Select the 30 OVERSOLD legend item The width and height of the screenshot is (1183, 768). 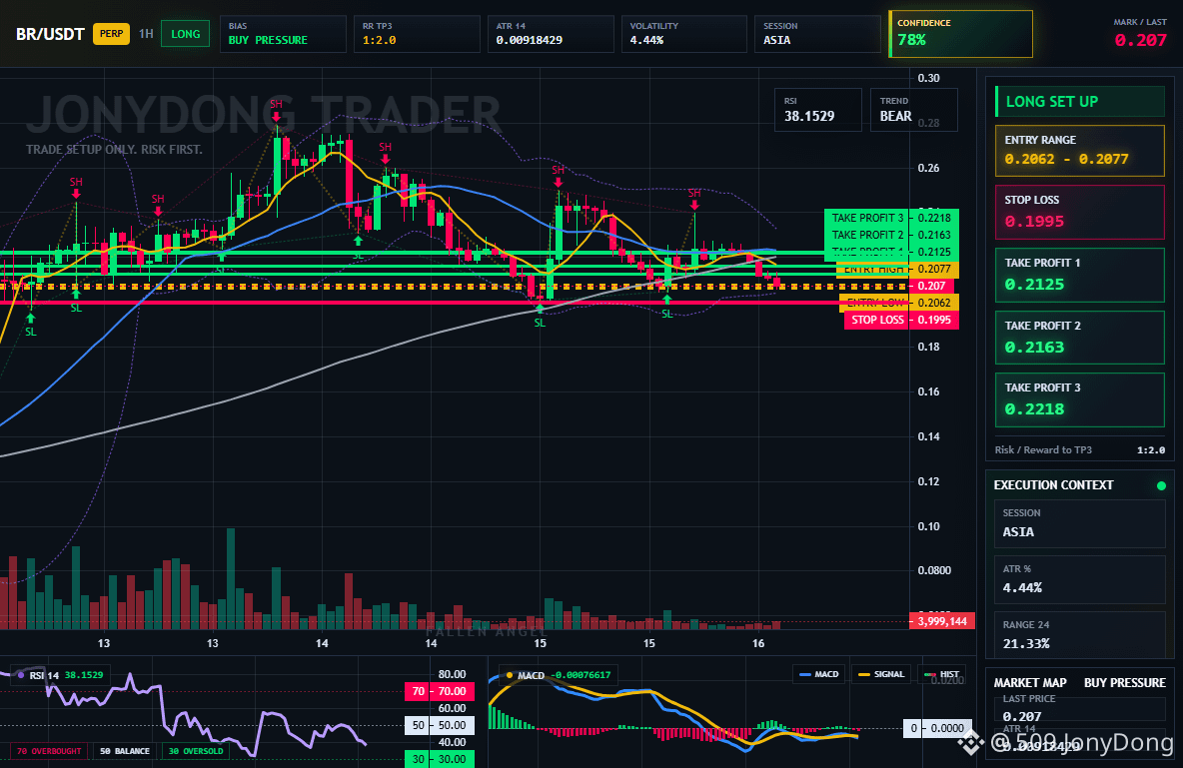196,751
